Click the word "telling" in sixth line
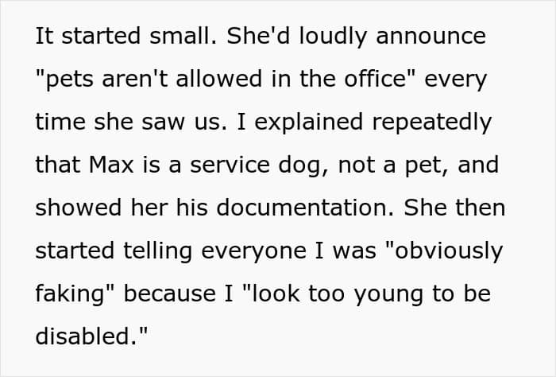Screen dimensions: 556x377 tap(157, 251)
